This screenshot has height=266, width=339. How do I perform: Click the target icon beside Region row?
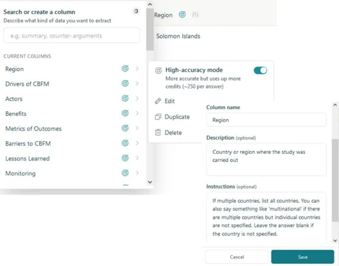(125, 69)
